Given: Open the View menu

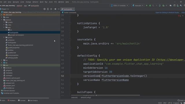Looking at the screenshot, I should click(10, 2).
